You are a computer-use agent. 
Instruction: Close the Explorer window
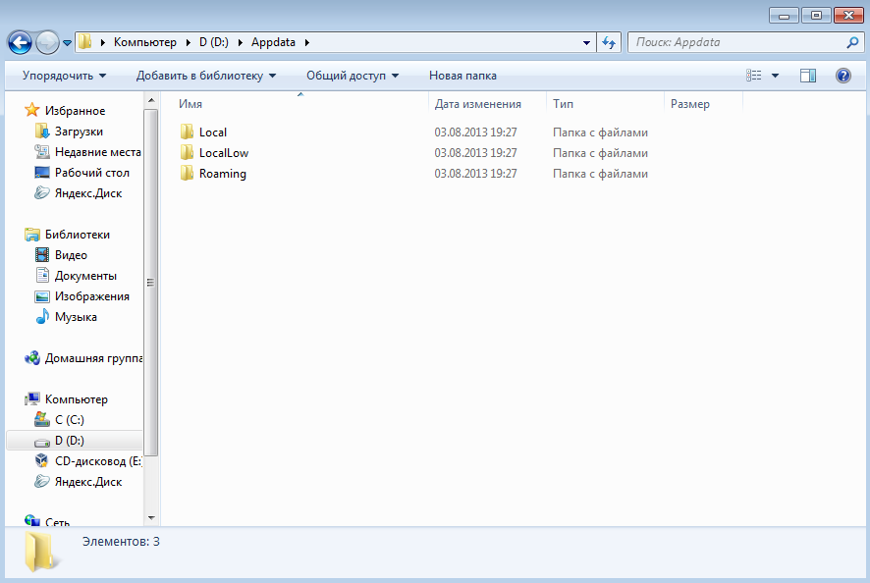click(848, 16)
